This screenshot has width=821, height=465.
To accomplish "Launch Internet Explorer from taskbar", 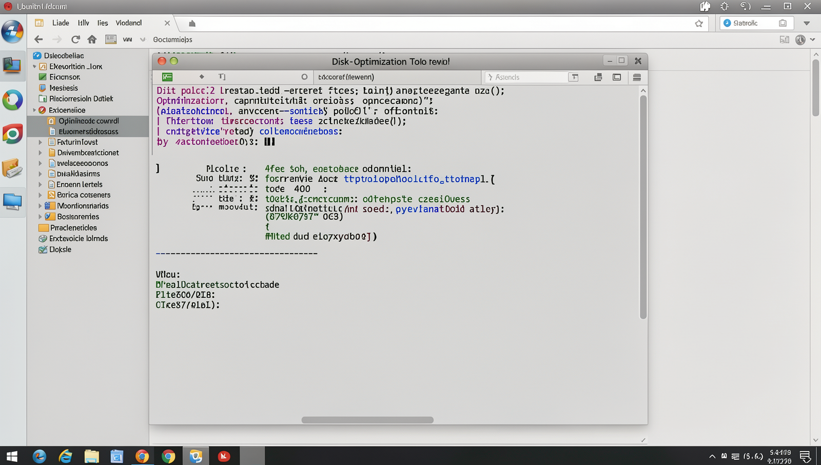I will pyautogui.click(x=65, y=456).
